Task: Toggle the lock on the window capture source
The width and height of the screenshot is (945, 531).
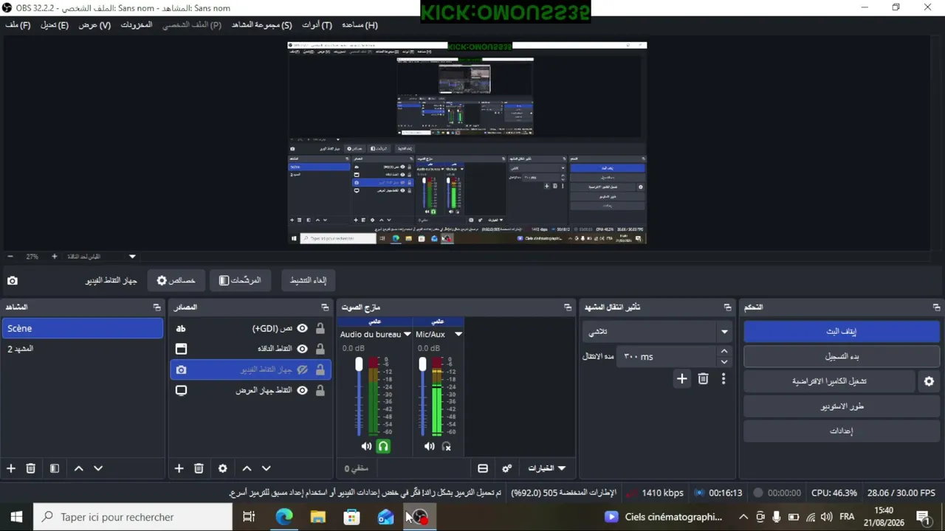Action: tap(320, 349)
